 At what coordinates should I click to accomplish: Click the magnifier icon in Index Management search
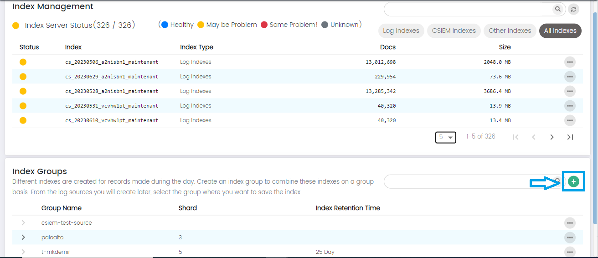[x=557, y=9]
